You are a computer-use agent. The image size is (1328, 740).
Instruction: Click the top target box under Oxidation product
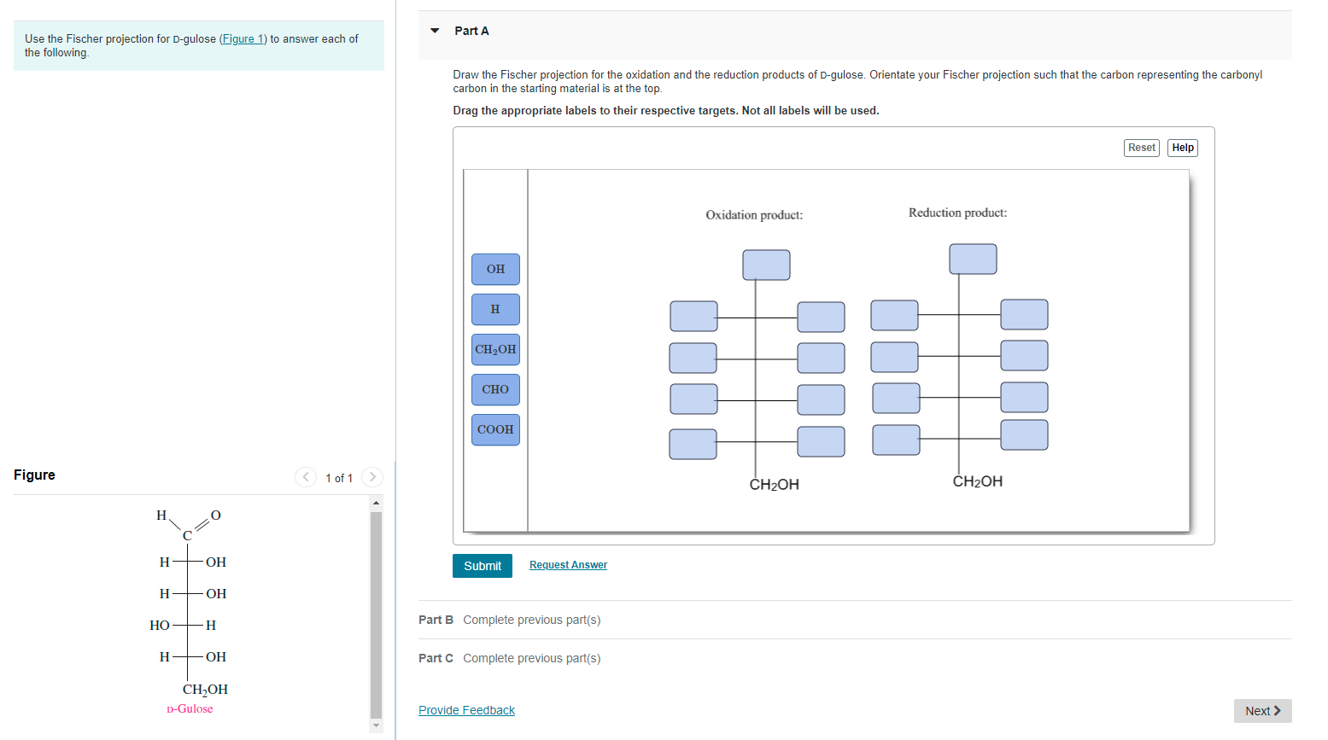[x=766, y=265]
